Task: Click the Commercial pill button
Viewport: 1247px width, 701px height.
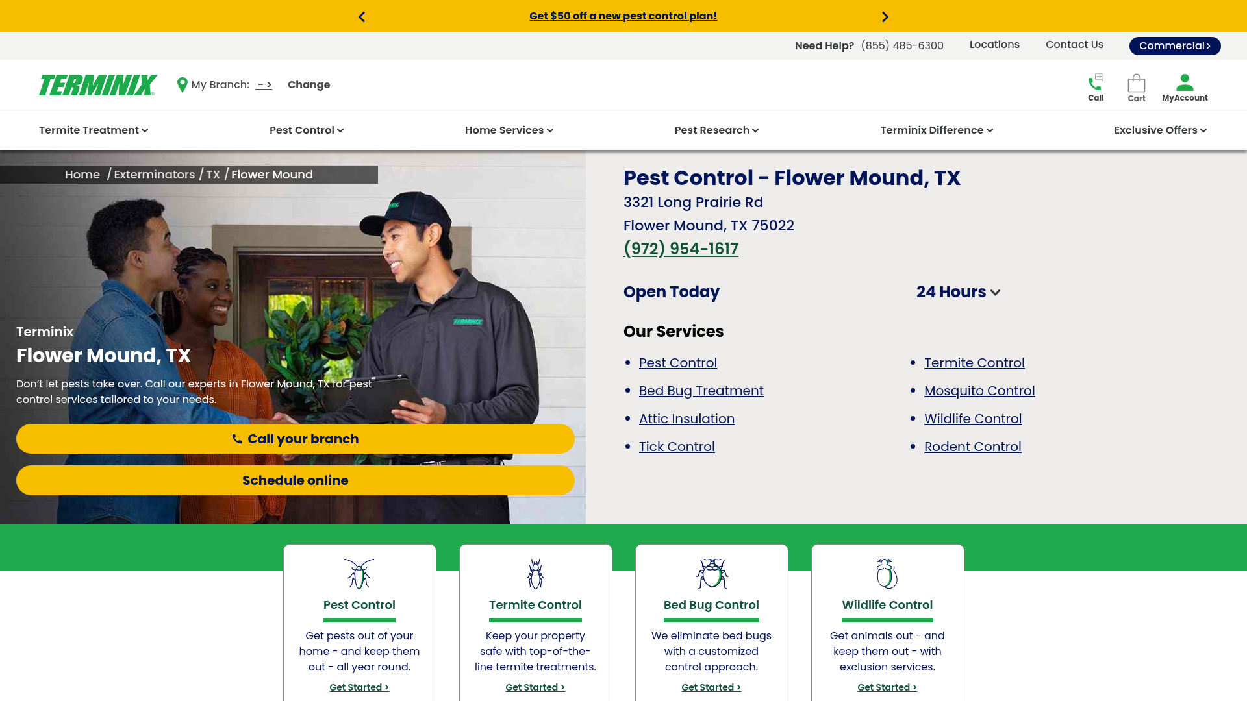Action: point(1174,46)
